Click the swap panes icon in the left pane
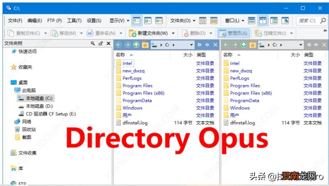329x186 pixels. coord(207,45)
